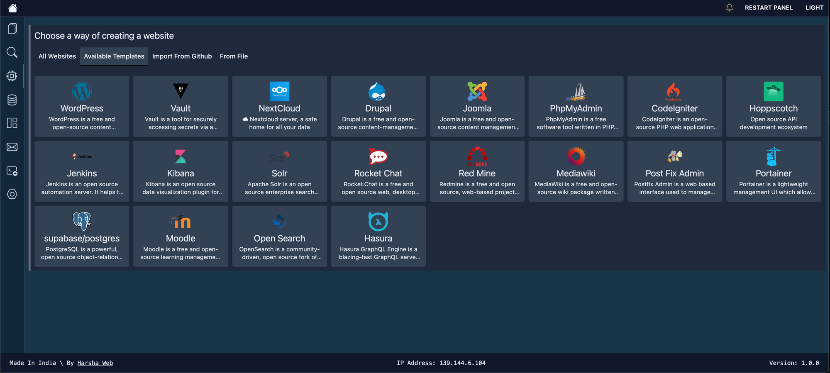Open the notifications bell
830x373 pixels.
[x=729, y=8]
